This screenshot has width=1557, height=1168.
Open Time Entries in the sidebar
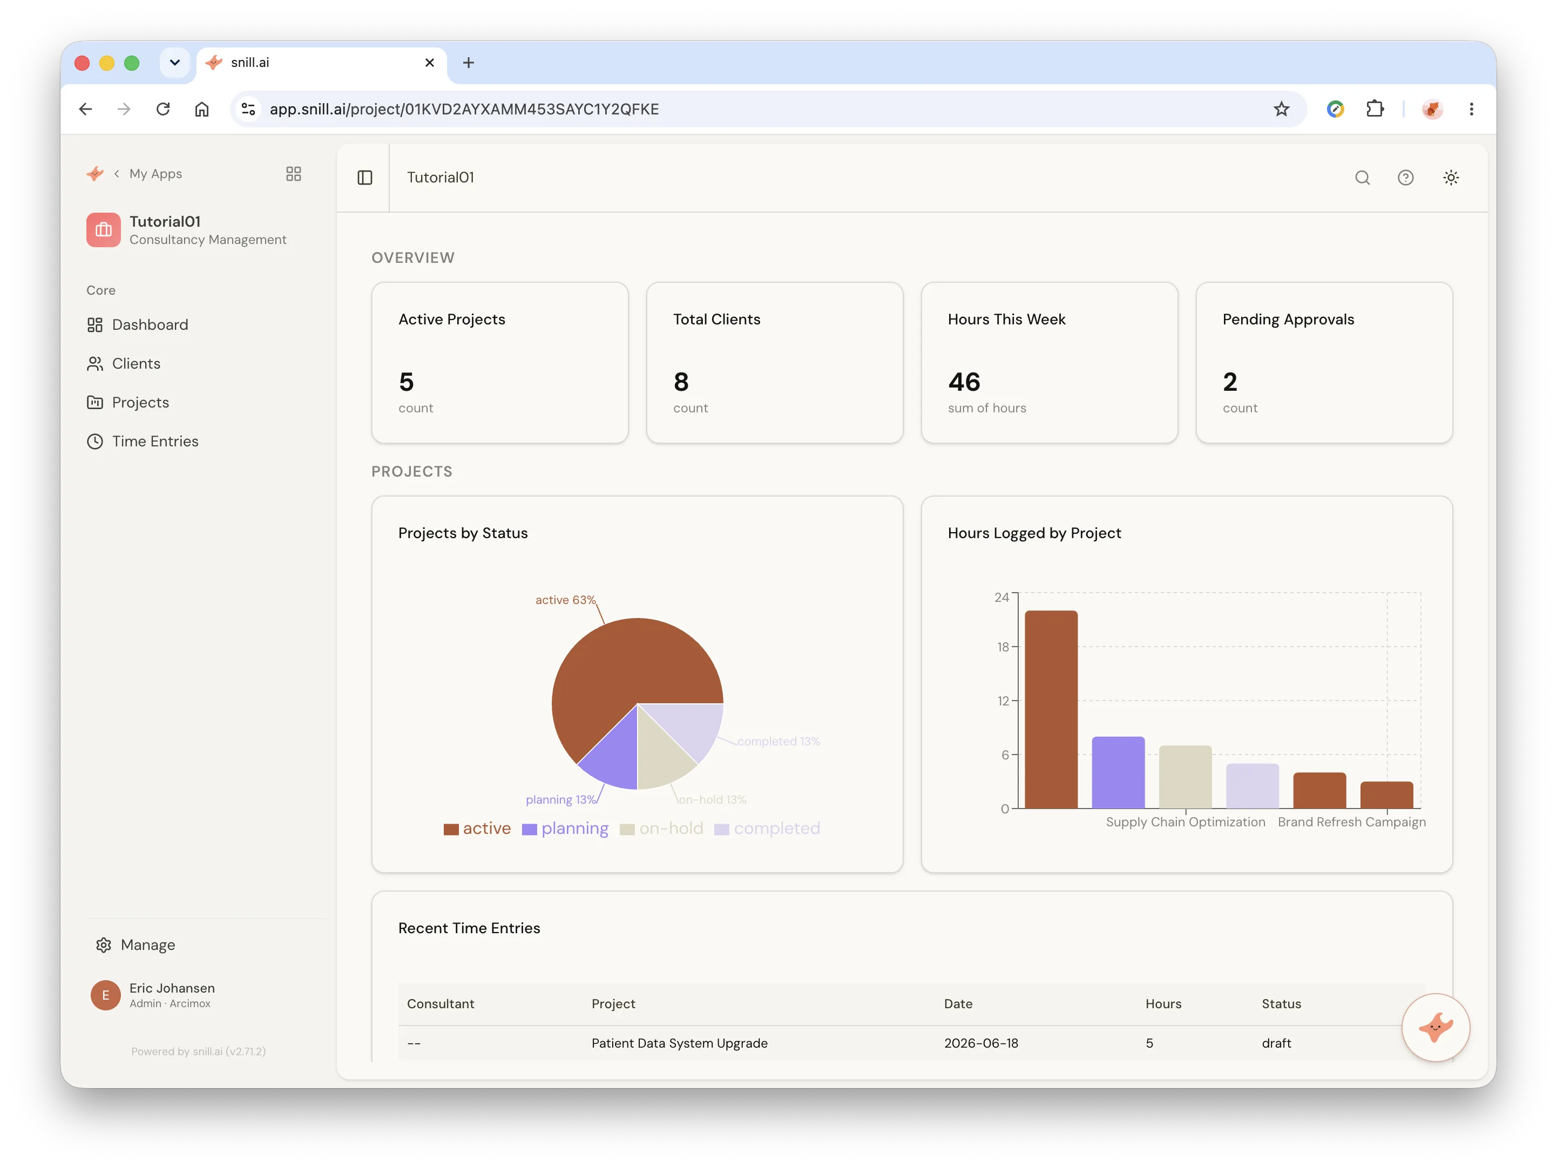coord(143,441)
